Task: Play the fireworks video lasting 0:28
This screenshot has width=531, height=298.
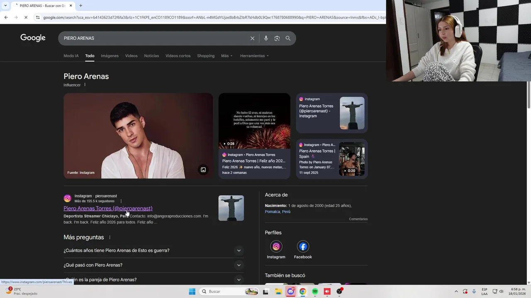Action: click(x=254, y=121)
